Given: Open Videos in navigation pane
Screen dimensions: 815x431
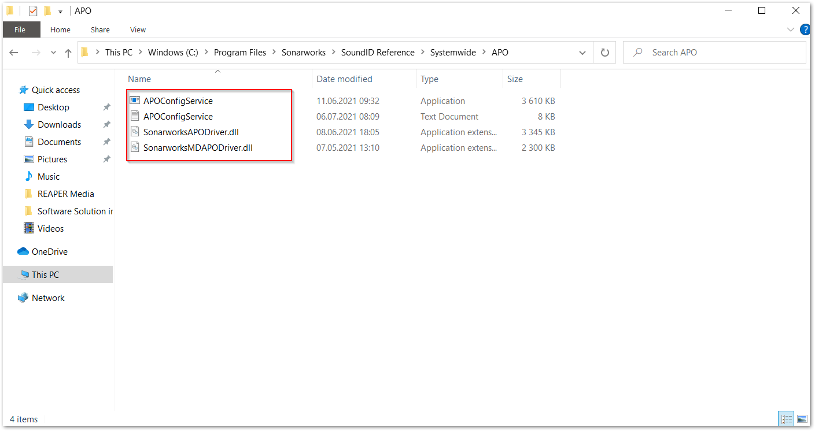Looking at the screenshot, I should [50, 229].
